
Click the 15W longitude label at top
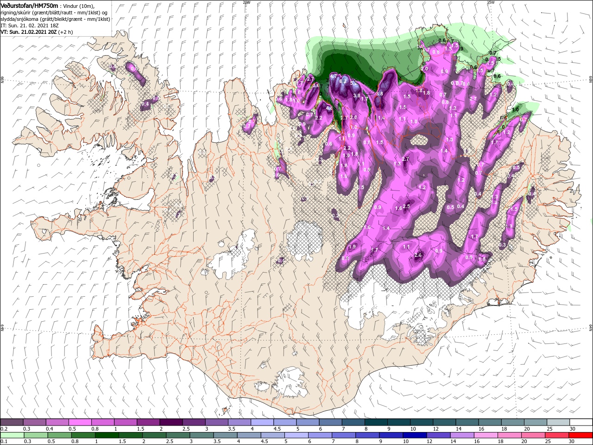[491, 2]
